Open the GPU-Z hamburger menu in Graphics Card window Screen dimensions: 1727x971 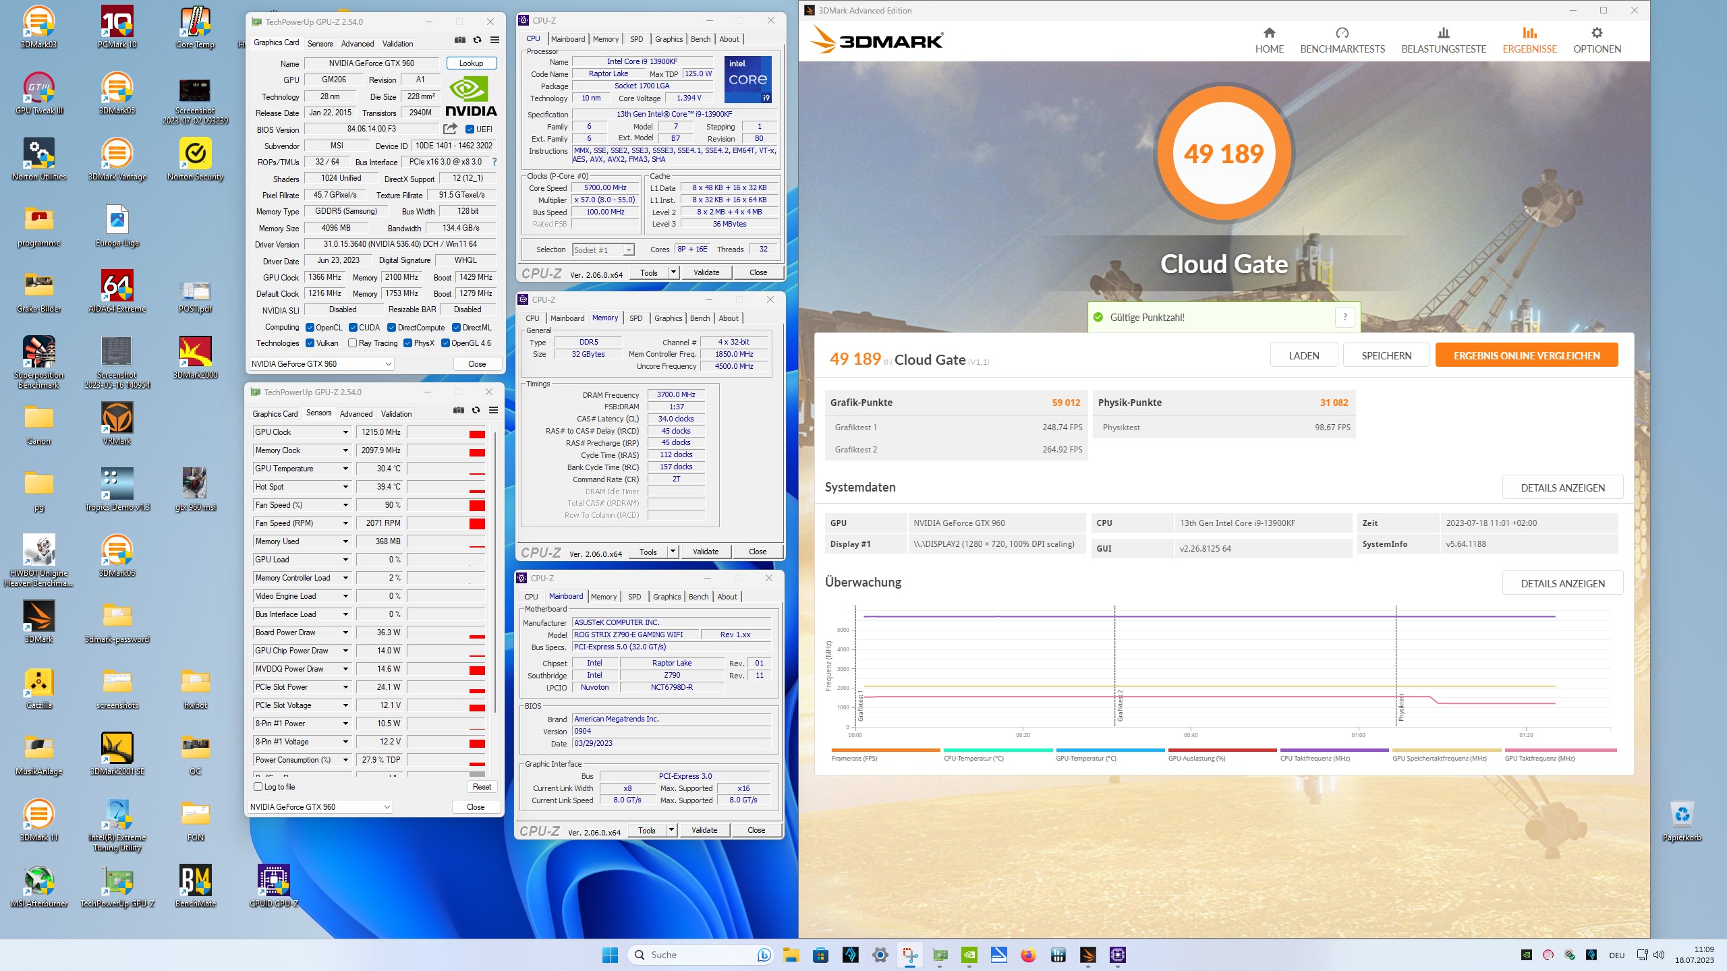(494, 40)
